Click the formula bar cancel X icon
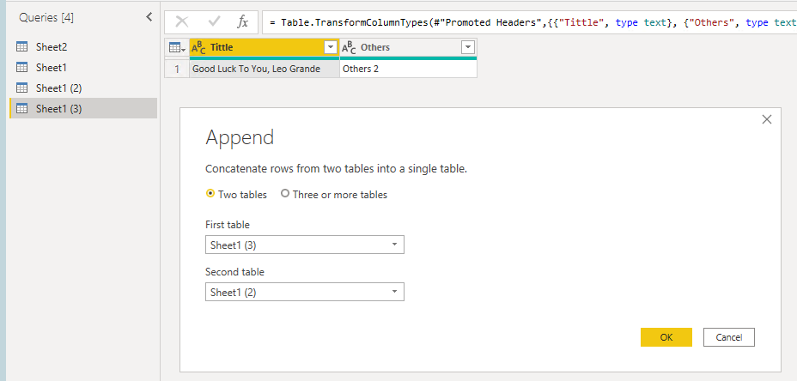 coord(182,21)
